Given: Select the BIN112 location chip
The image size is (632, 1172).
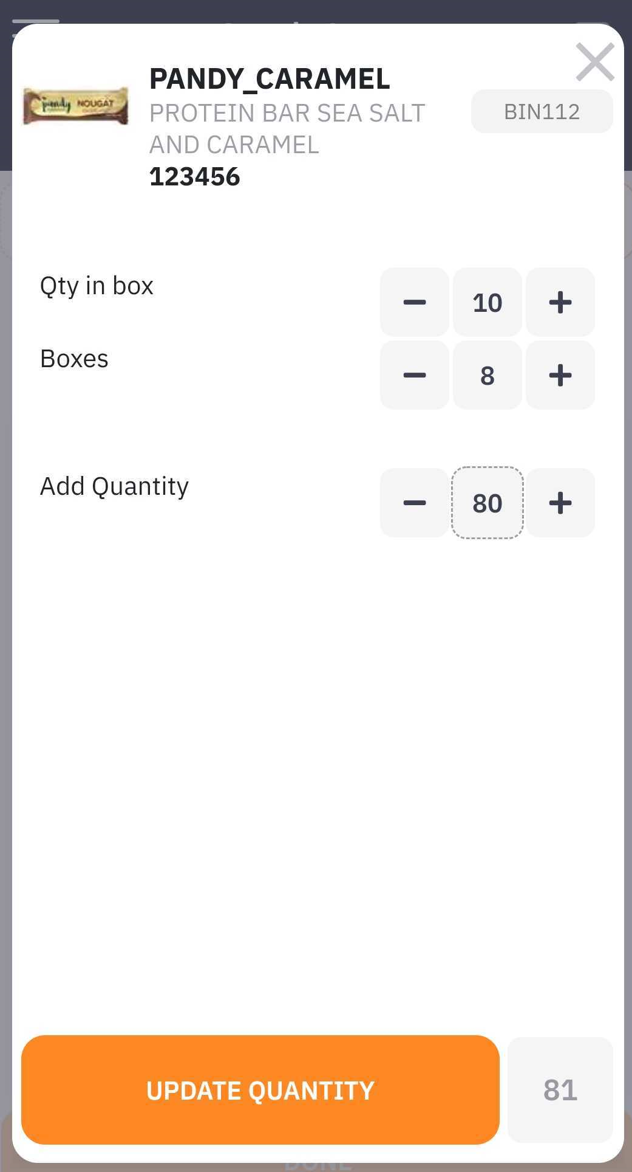Looking at the screenshot, I should click(542, 111).
